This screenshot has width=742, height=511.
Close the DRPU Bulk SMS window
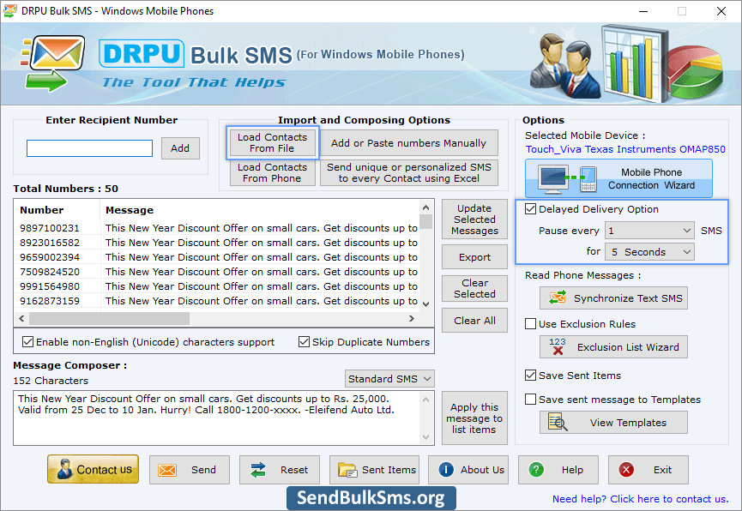click(721, 11)
